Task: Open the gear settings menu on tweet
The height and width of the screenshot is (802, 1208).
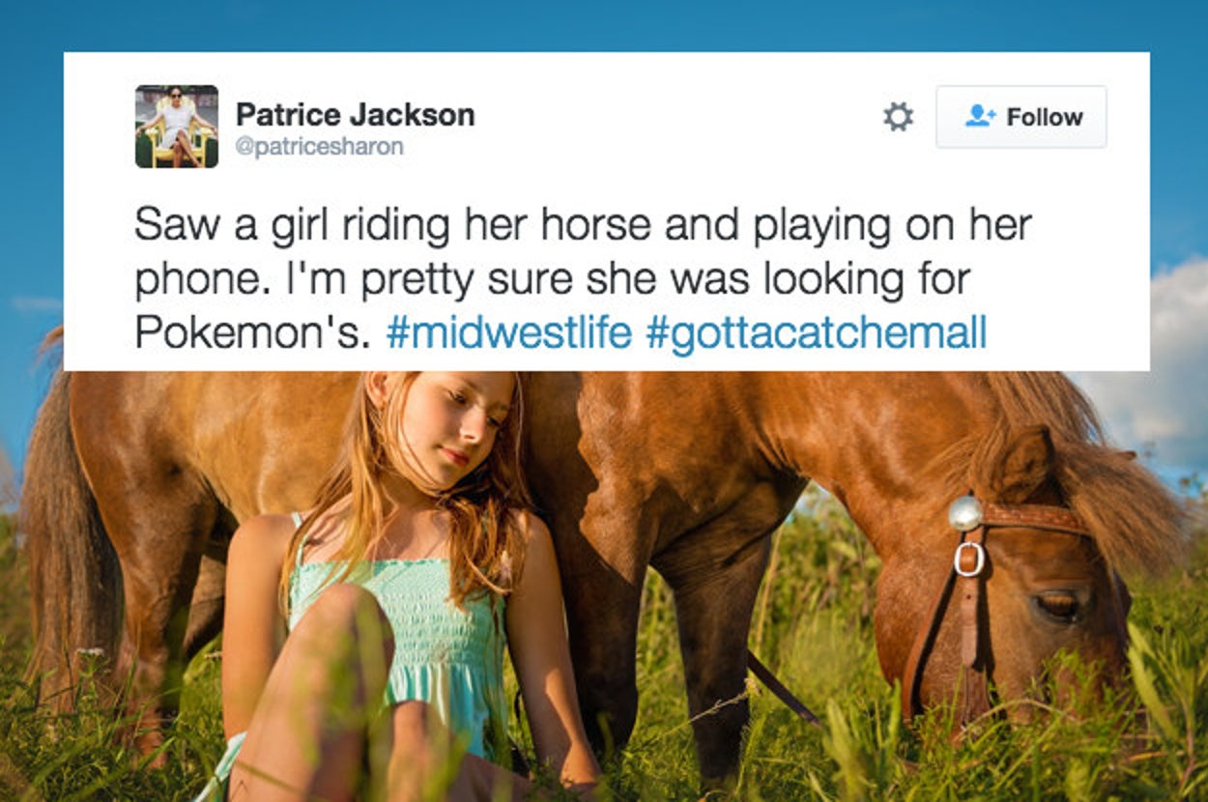Action: [x=898, y=117]
